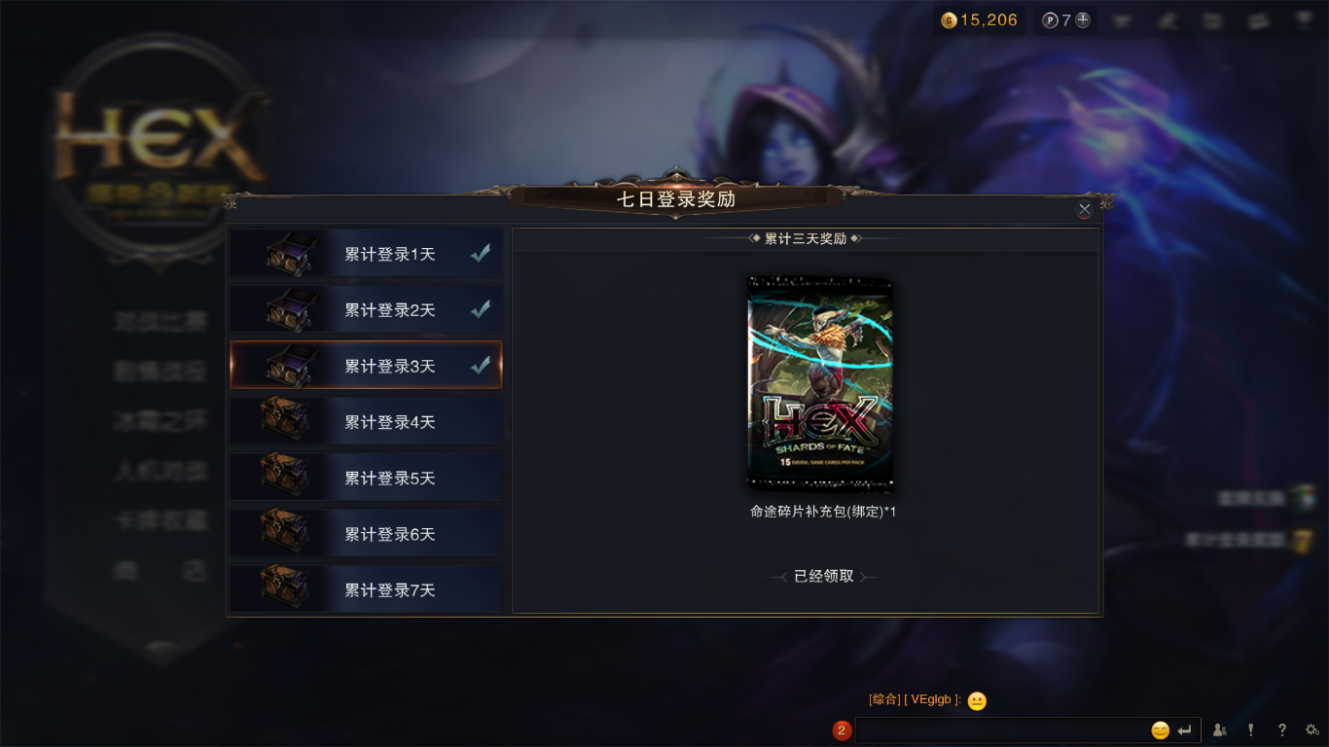The width and height of the screenshot is (1329, 747).
Task: Send chat message with the enter arrow icon
Action: pos(1185,730)
